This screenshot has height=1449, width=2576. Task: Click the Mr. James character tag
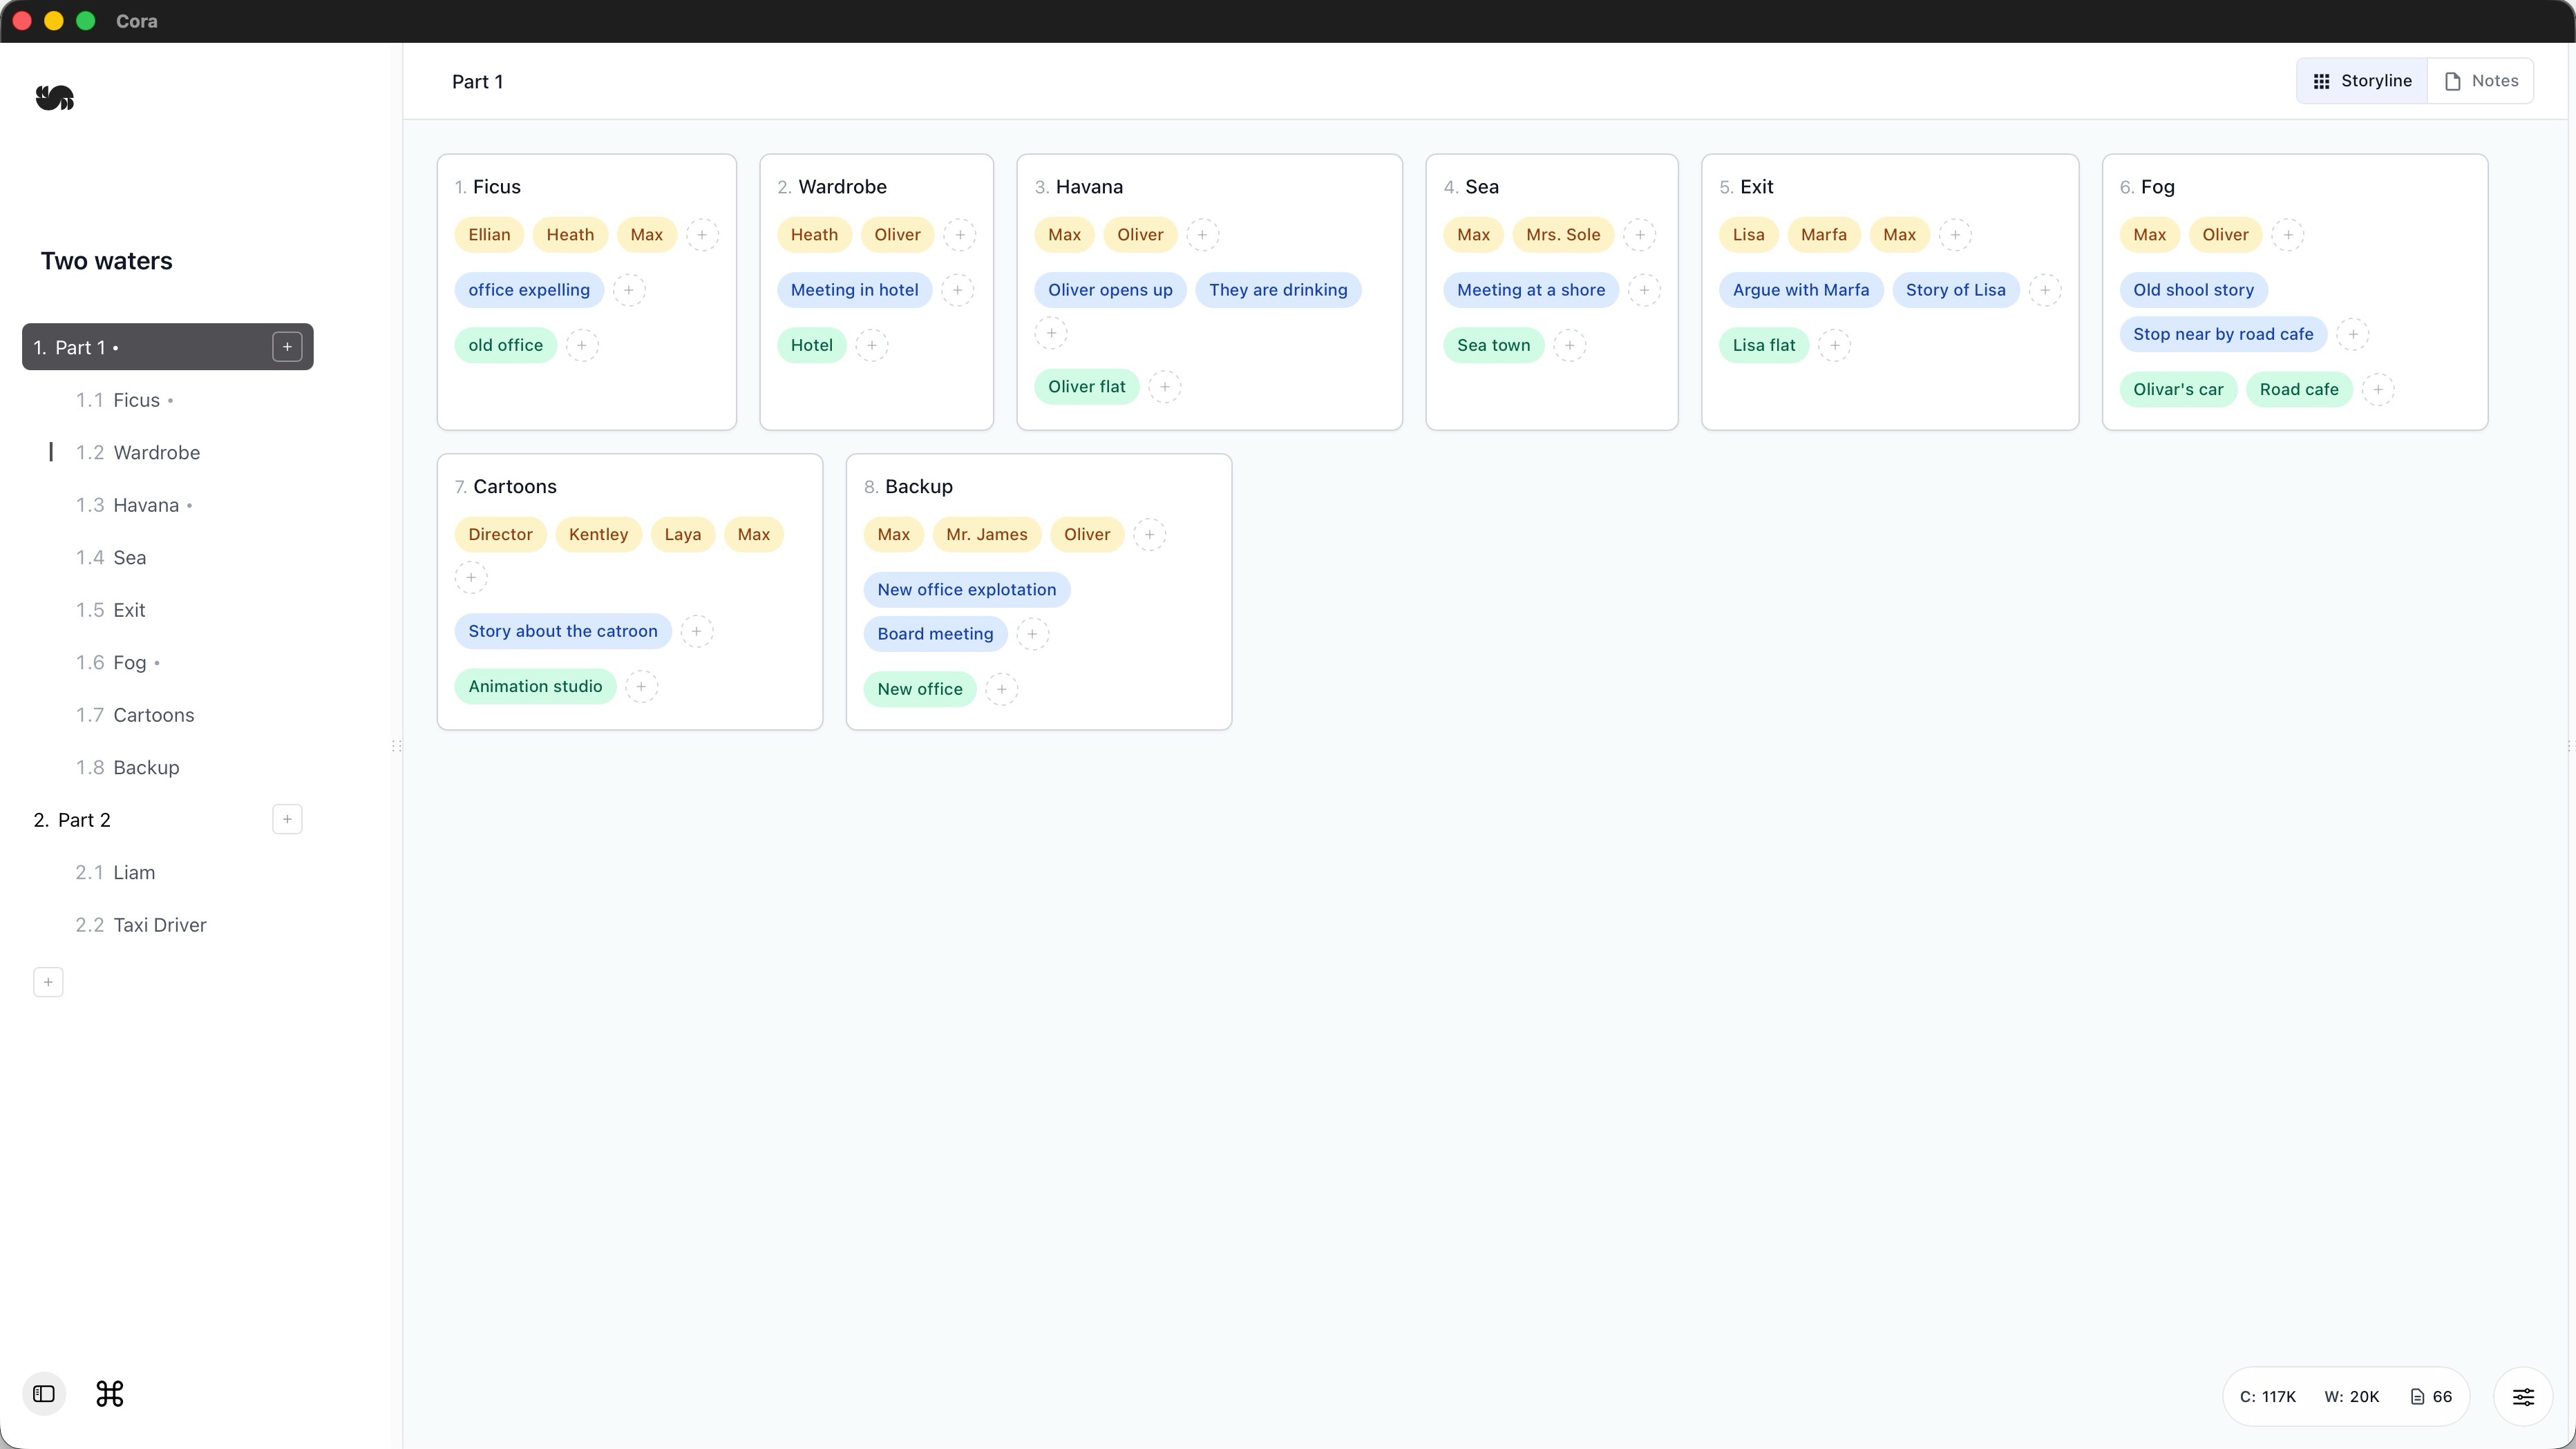pyautogui.click(x=986, y=535)
